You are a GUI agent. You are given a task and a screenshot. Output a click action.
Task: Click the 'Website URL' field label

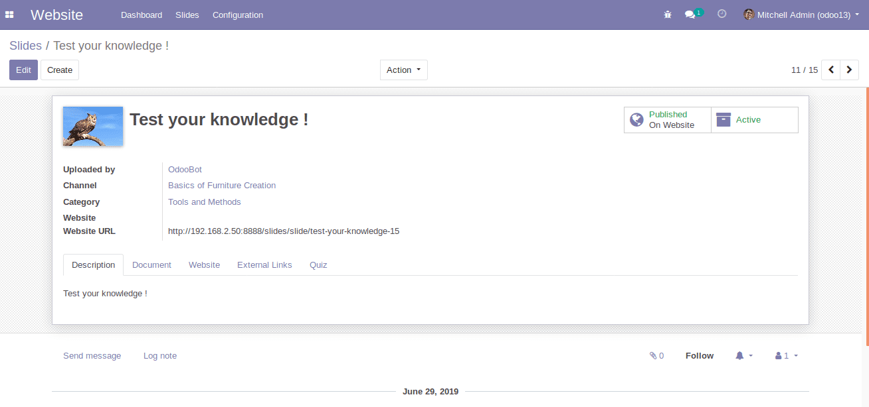pyautogui.click(x=89, y=231)
